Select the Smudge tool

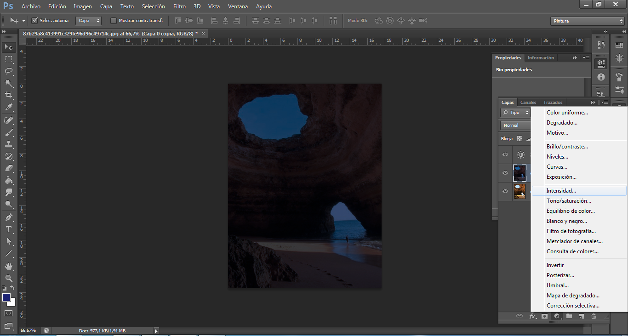(x=9, y=192)
